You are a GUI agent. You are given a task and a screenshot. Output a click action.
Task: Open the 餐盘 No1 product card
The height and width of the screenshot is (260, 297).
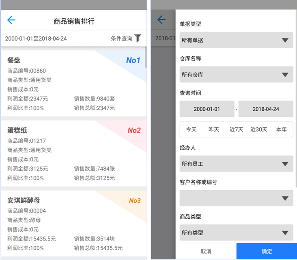tap(73, 84)
